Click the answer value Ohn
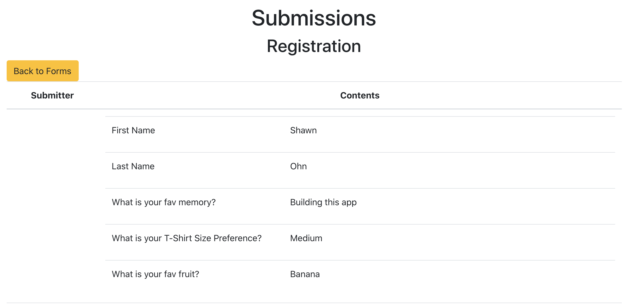This screenshot has height=307, width=629. coord(298,166)
